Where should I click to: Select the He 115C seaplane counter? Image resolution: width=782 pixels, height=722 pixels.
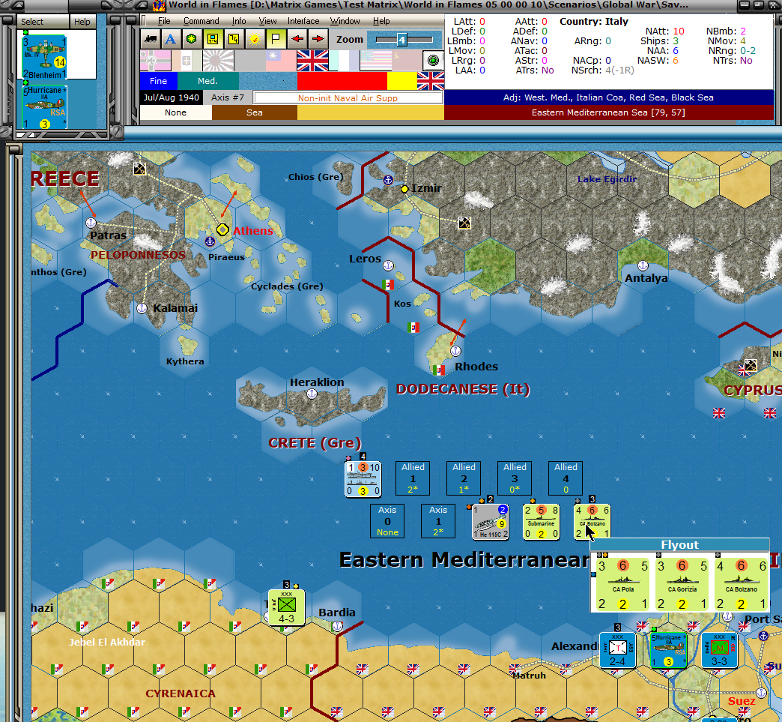tap(491, 522)
